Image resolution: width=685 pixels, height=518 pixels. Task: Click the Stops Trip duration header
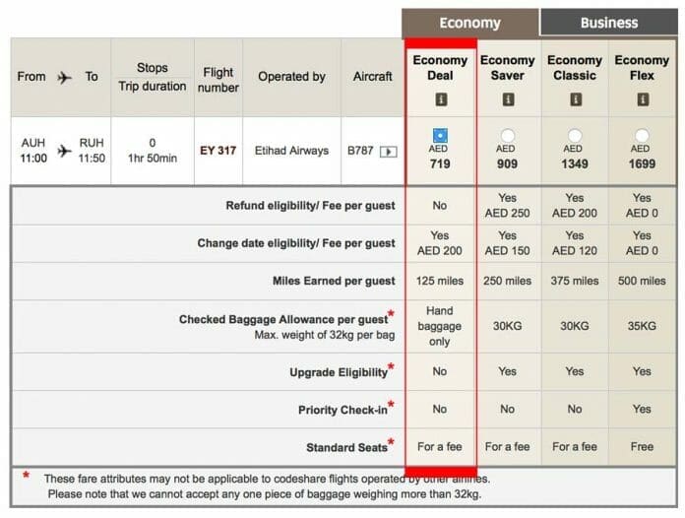click(x=153, y=77)
